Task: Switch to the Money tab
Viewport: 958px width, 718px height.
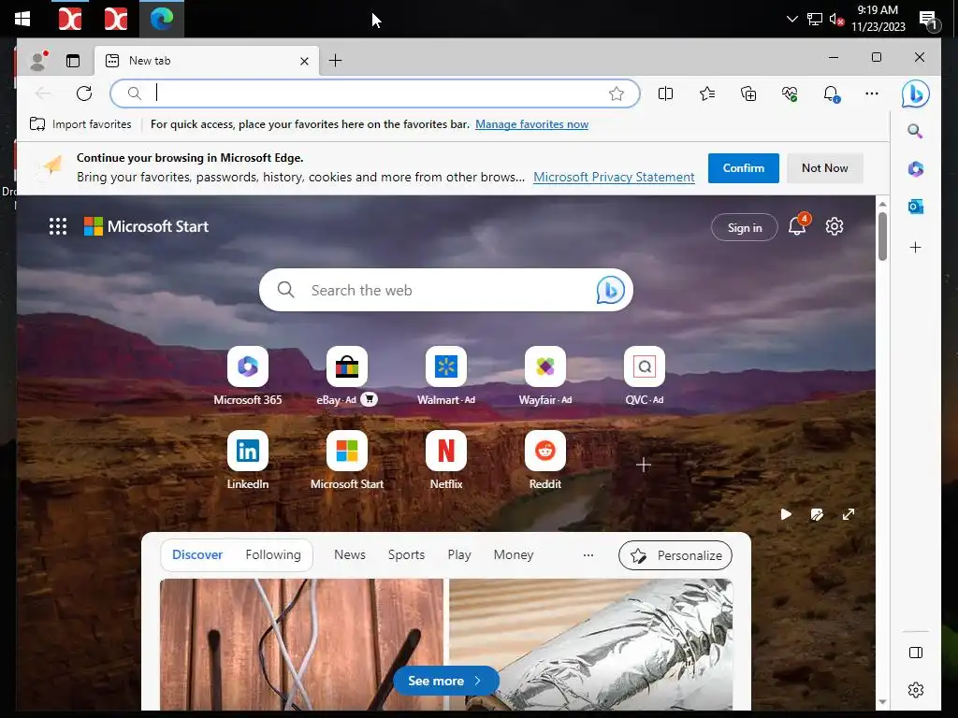Action: 514,554
